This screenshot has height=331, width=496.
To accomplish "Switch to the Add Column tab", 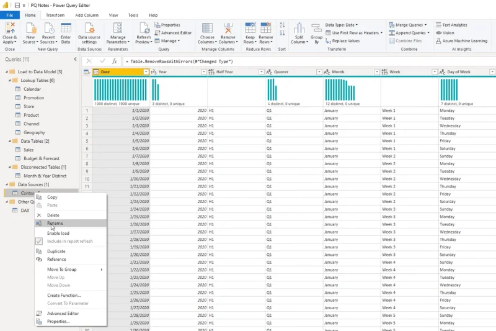I will [x=87, y=15].
